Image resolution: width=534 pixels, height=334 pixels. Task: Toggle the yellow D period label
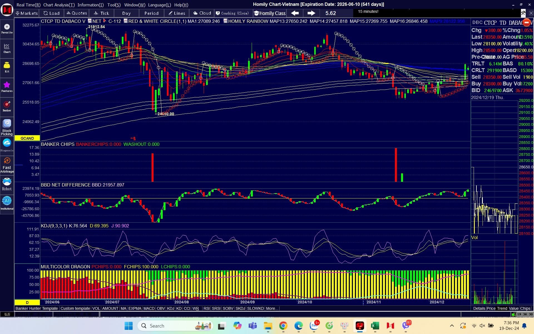tap(27, 302)
